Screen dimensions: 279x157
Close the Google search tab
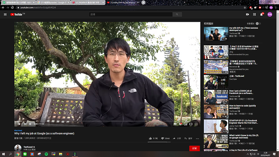point(68,2)
